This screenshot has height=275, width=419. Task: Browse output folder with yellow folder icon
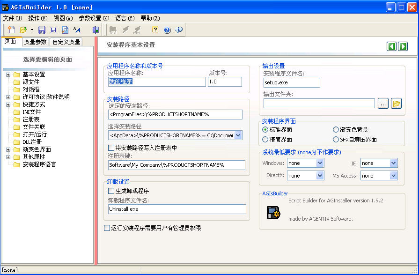click(x=397, y=104)
